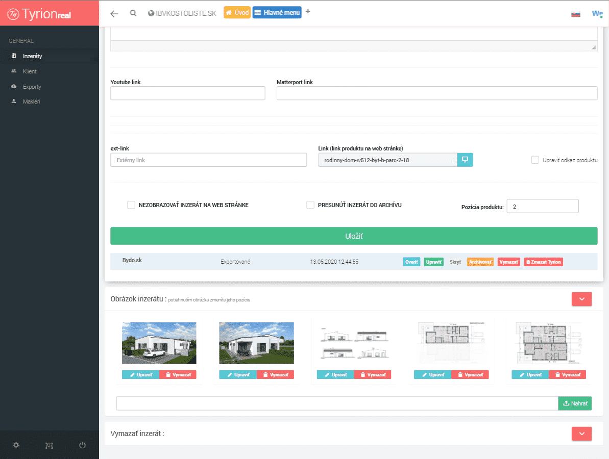The height and width of the screenshot is (459, 609).
Task: Expand the Vymazať inzerát section
Action: click(x=581, y=433)
